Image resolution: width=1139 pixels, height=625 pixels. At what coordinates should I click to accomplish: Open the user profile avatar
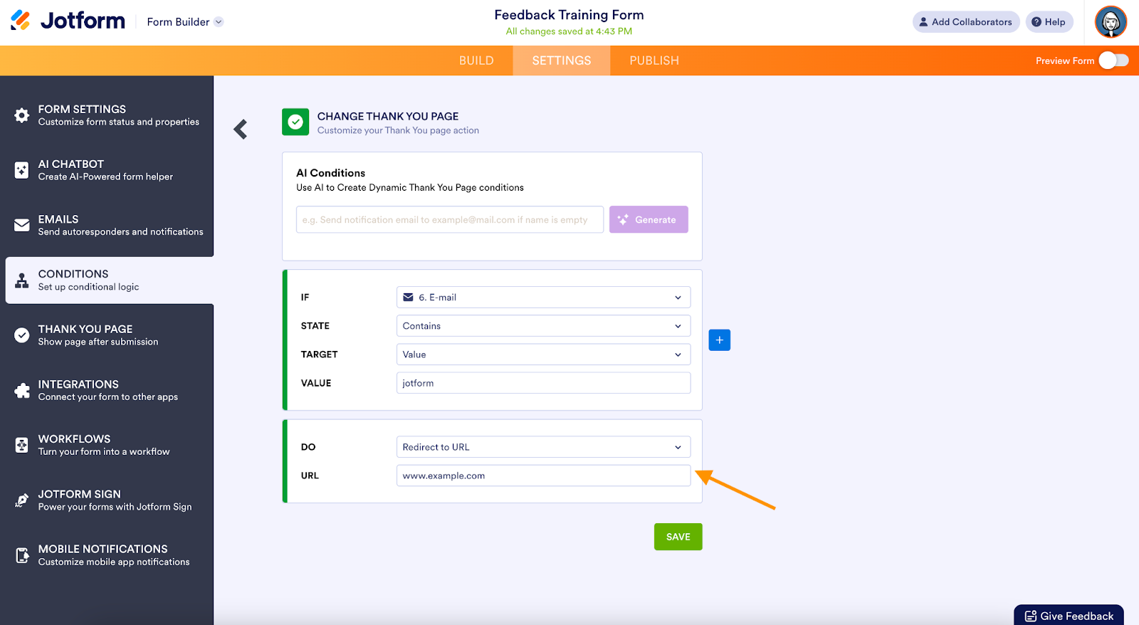[1111, 22]
